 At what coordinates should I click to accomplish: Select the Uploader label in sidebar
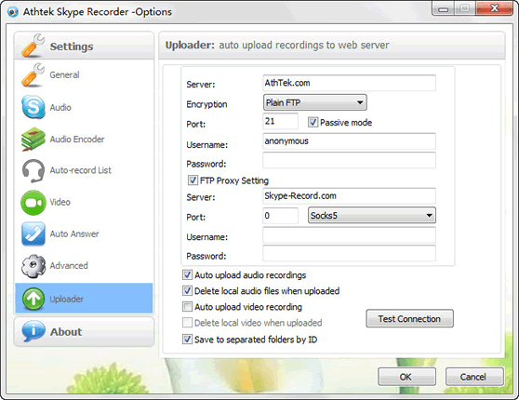[67, 299]
